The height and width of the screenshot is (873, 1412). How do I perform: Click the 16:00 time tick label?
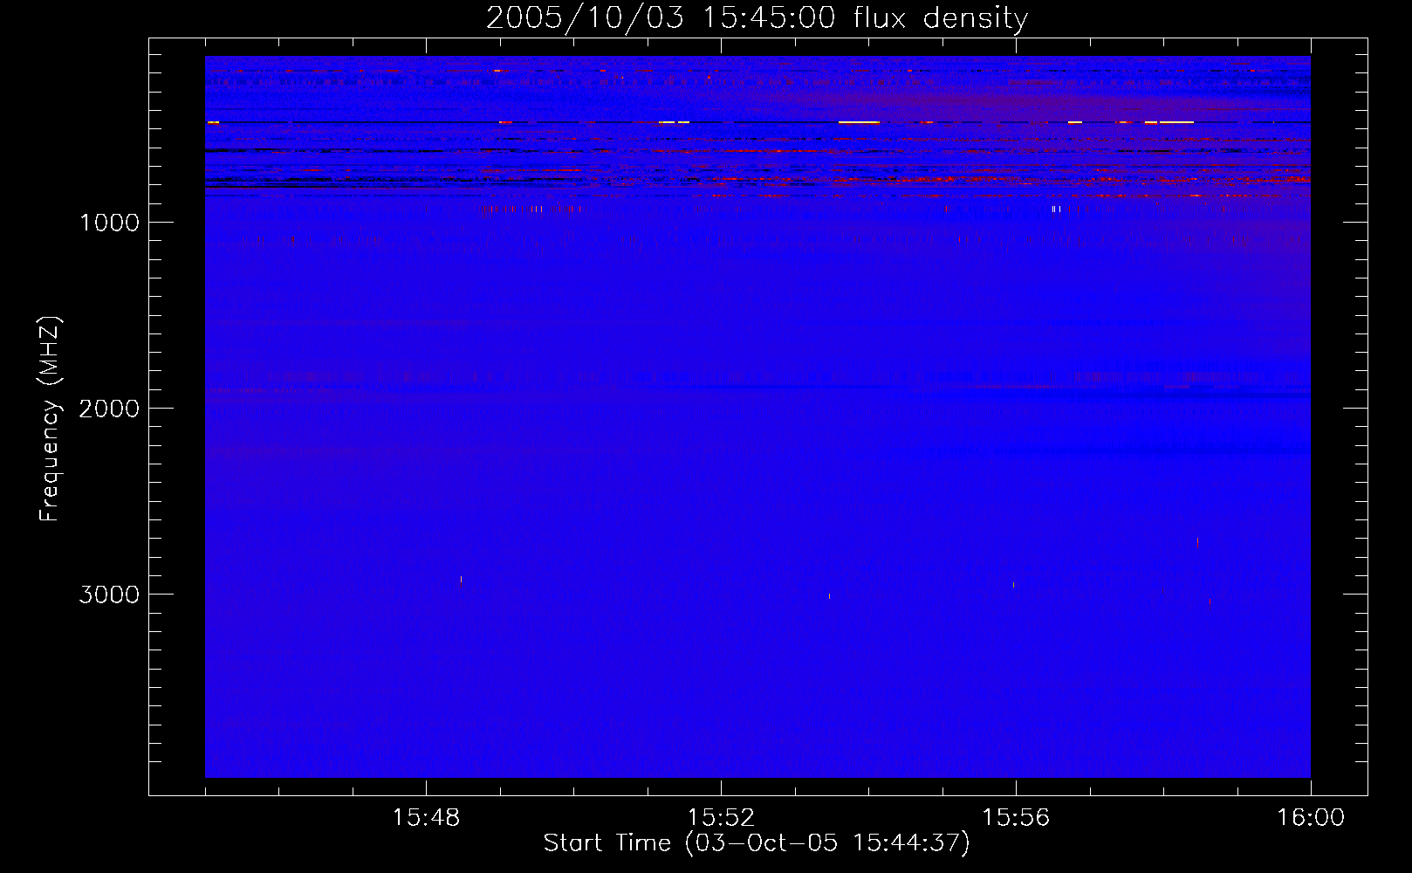coord(1311,818)
